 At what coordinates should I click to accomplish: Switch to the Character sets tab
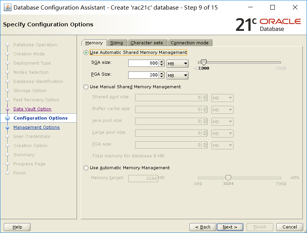pos(147,43)
